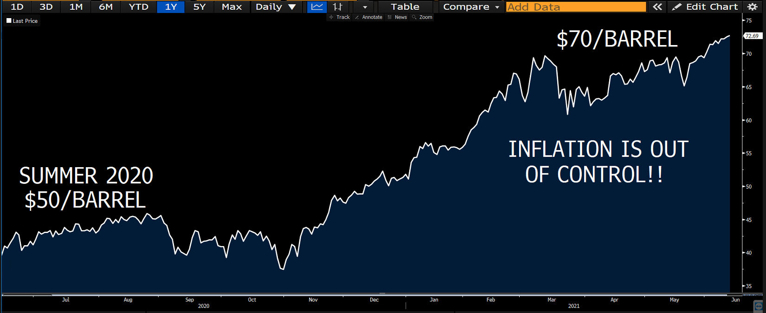Screen dimensions: 766x313
Task: Choose the 6M range tab
Action: [106, 7]
